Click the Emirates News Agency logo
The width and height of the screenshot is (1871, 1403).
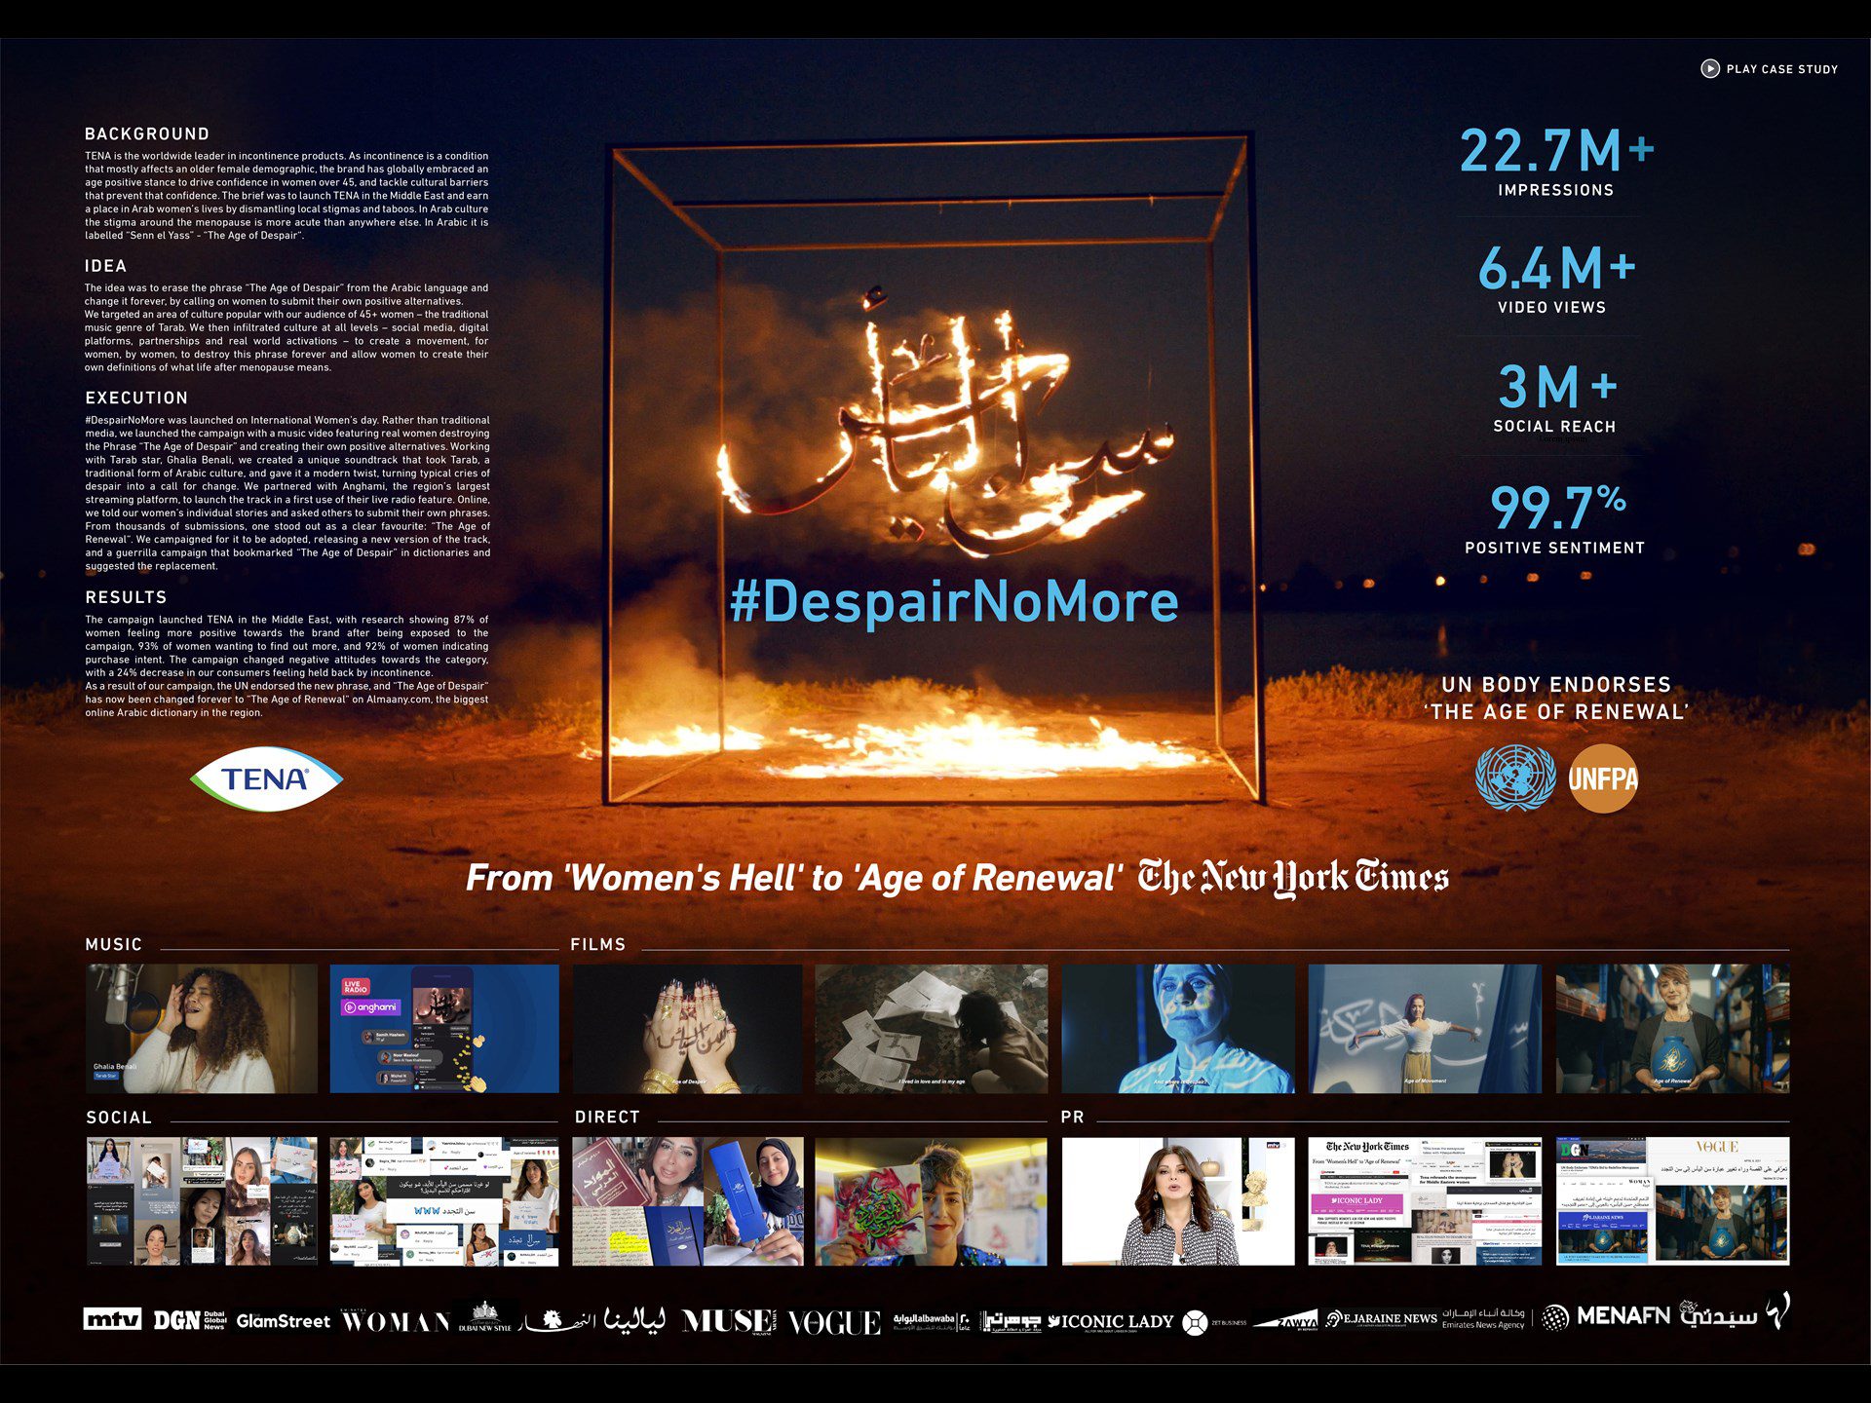tap(1483, 1319)
